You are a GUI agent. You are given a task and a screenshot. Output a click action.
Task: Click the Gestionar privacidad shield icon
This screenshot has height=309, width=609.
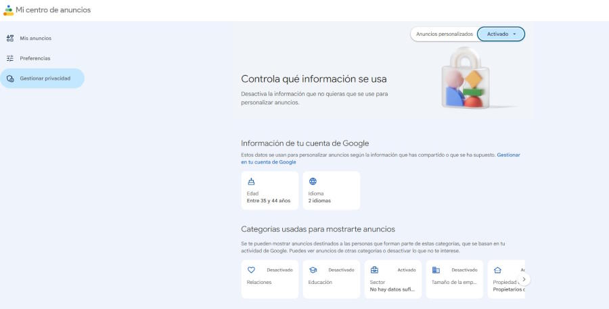pos(10,78)
